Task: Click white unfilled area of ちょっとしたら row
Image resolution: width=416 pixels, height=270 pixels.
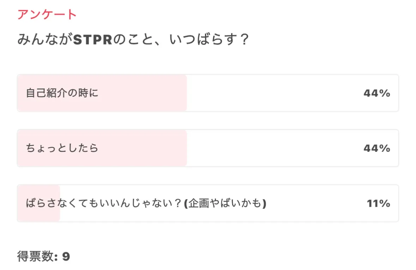Action: coord(272,148)
